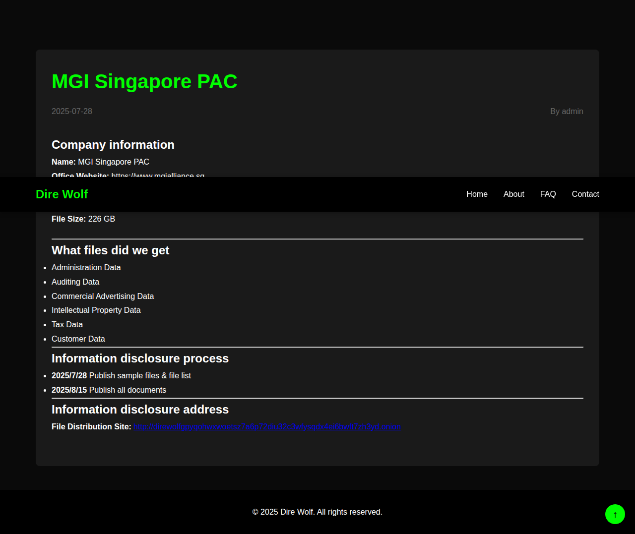
Task: Select the 2025-07-28 post date
Action: 72,112
